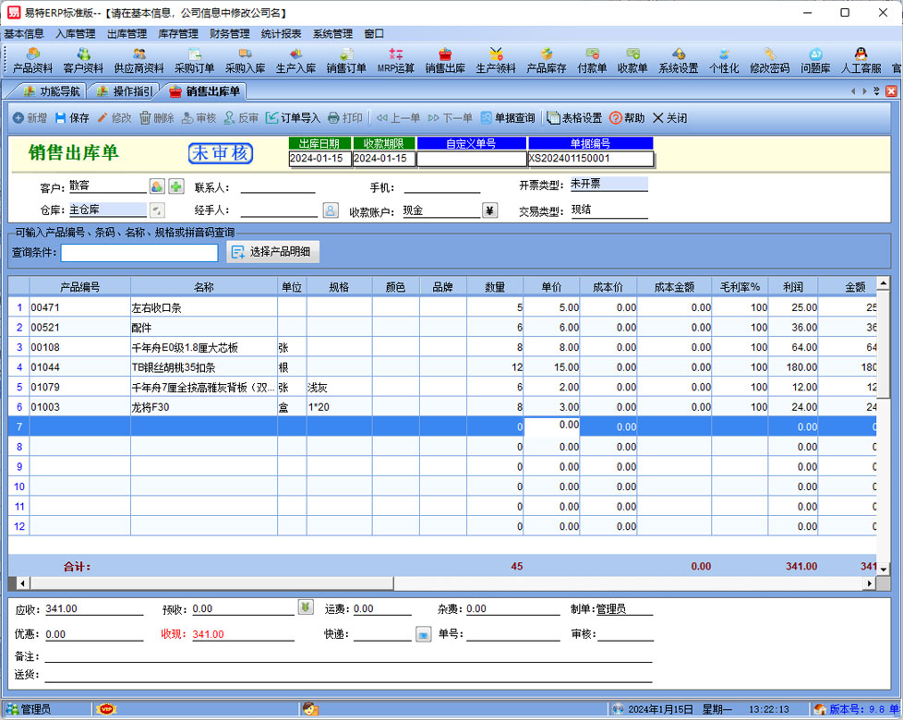903x720 pixels.
Task: Click the 查询条件 search input field
Action: 139,252
